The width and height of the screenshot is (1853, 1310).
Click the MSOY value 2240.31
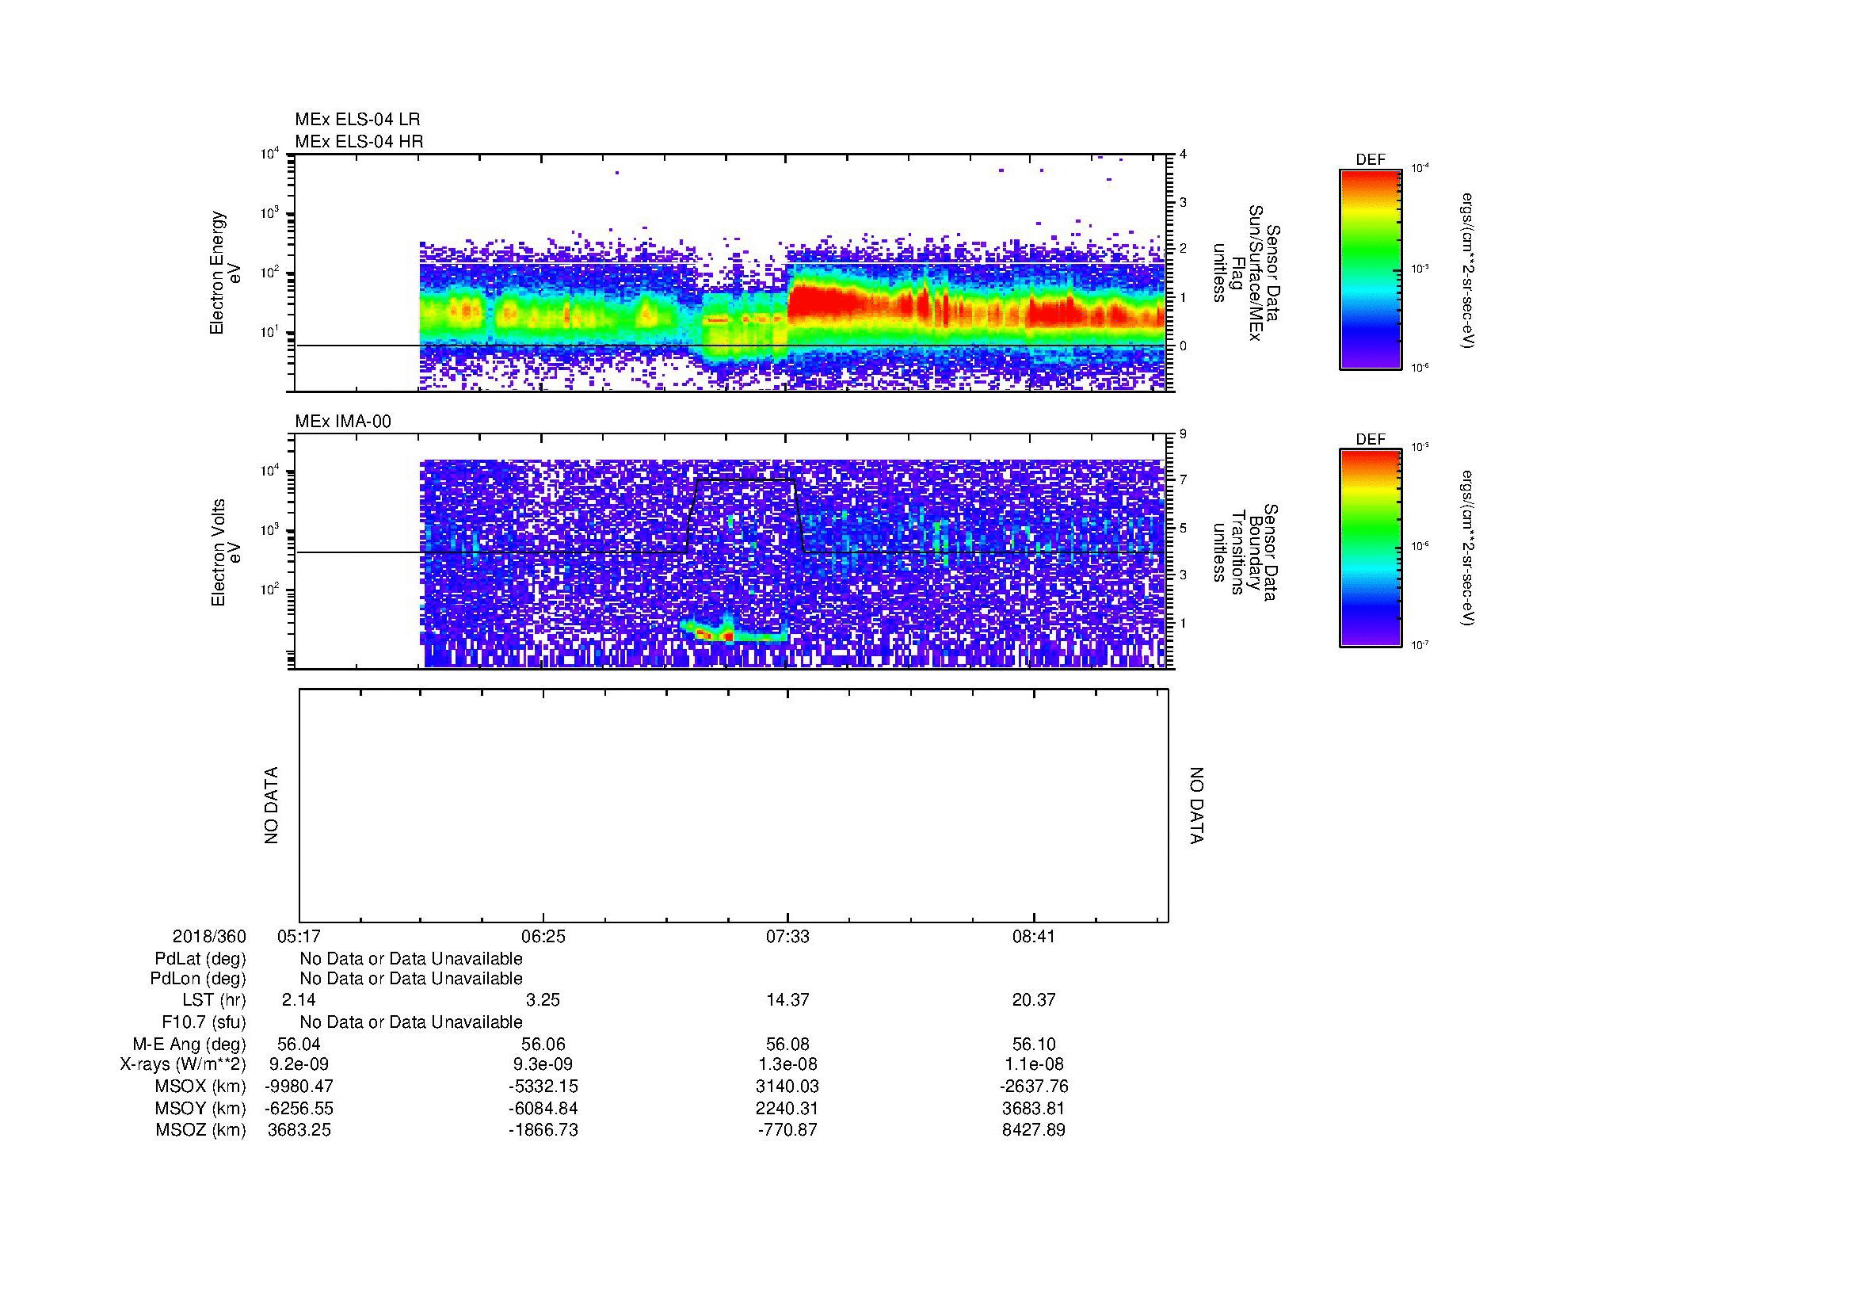(787, 1108)
